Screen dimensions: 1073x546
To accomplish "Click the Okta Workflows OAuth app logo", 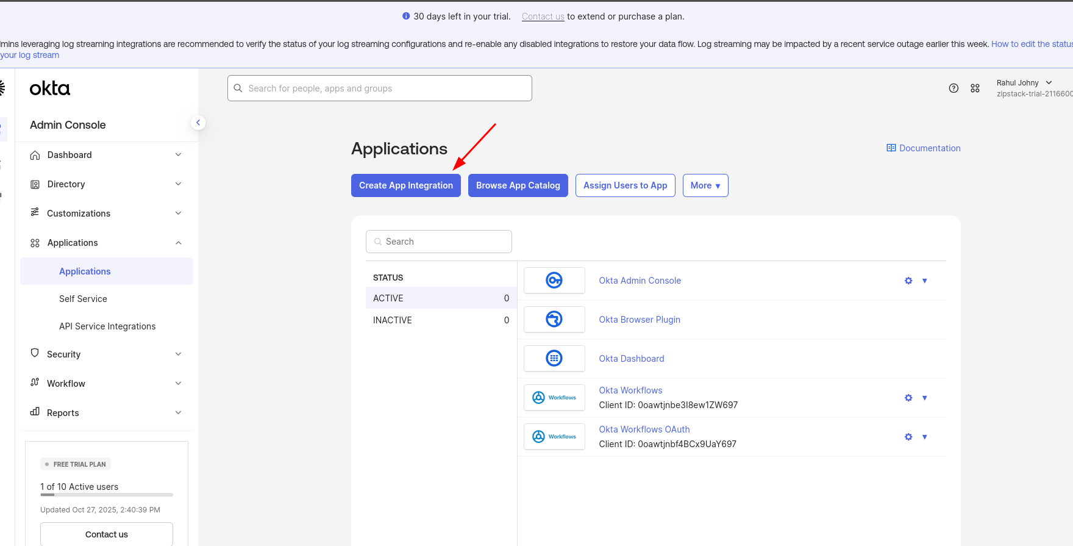I will pos(554,437).
